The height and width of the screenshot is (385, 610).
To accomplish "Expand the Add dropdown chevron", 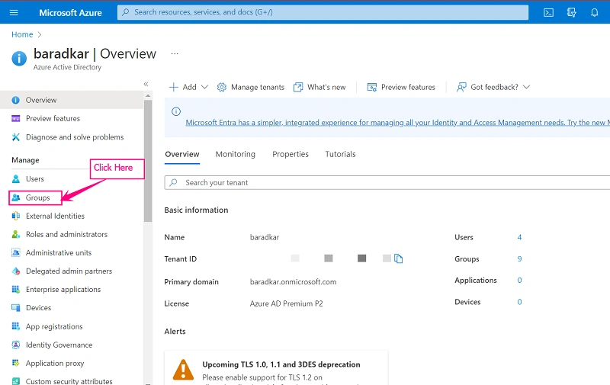I will pos(204,87).
